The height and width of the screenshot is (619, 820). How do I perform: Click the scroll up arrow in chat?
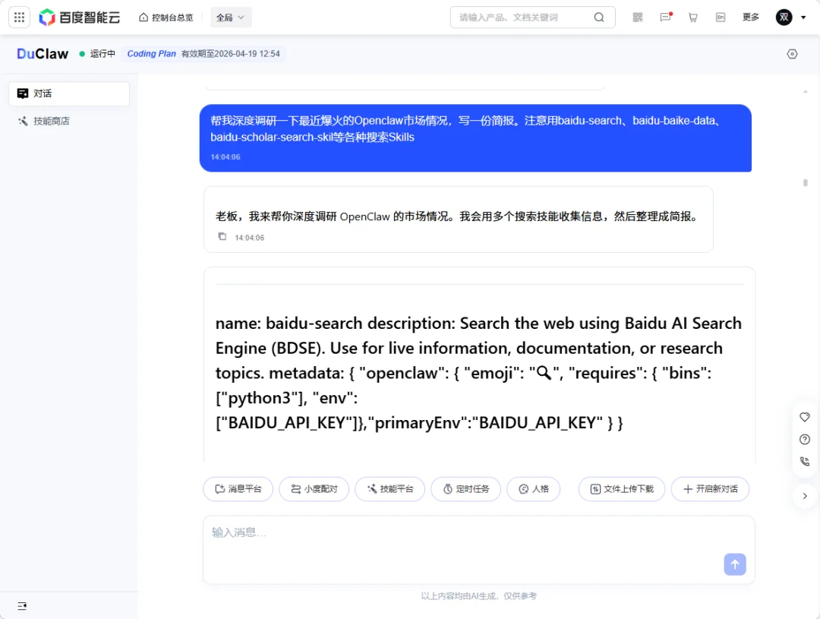click(x=806, y=92)
